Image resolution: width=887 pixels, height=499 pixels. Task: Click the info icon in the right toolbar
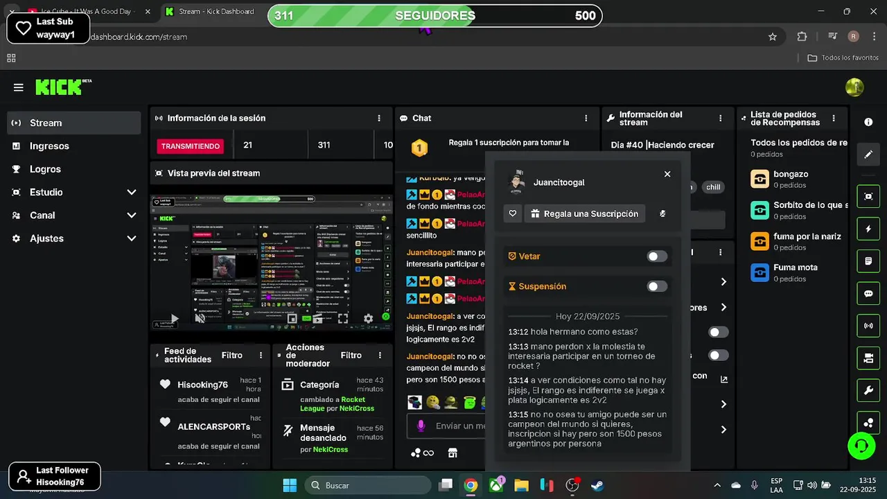tap(868, 122)
